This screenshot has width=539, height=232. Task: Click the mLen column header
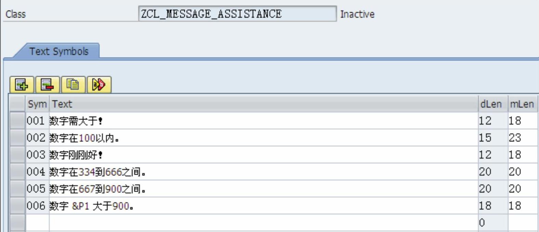[x=522, y=104]
